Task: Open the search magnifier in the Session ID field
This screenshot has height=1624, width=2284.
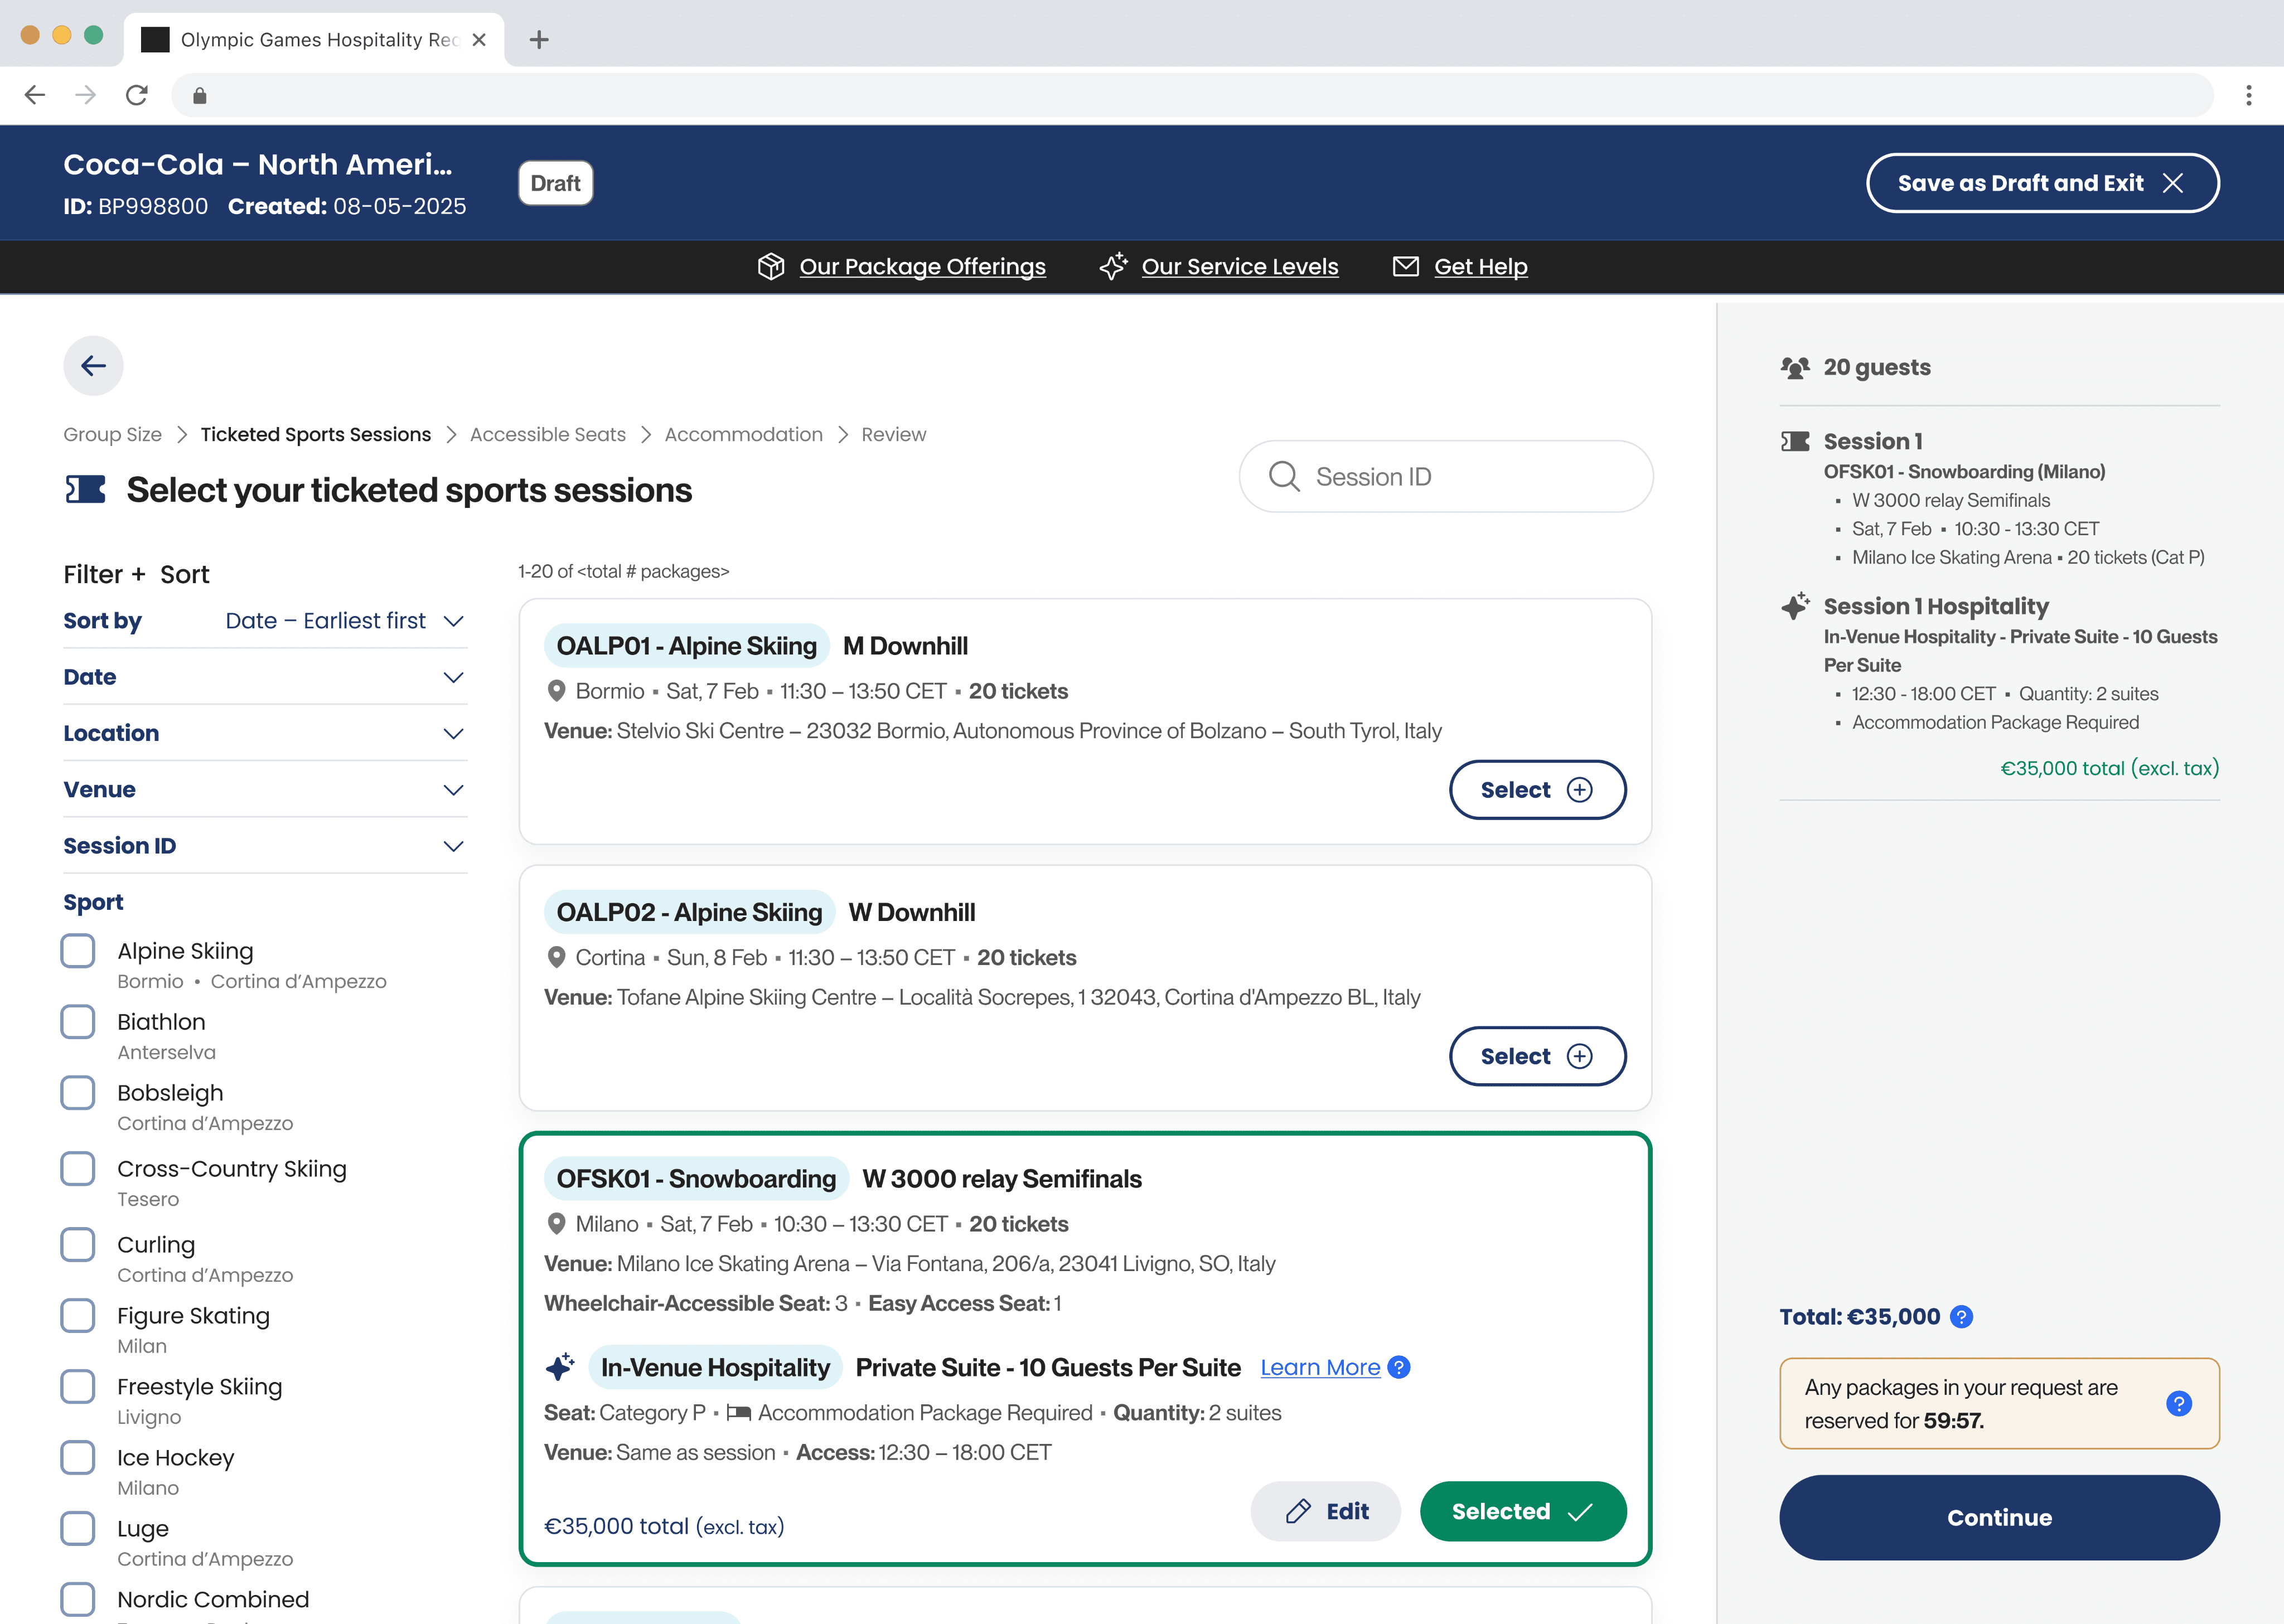Action: point(1285,477)
